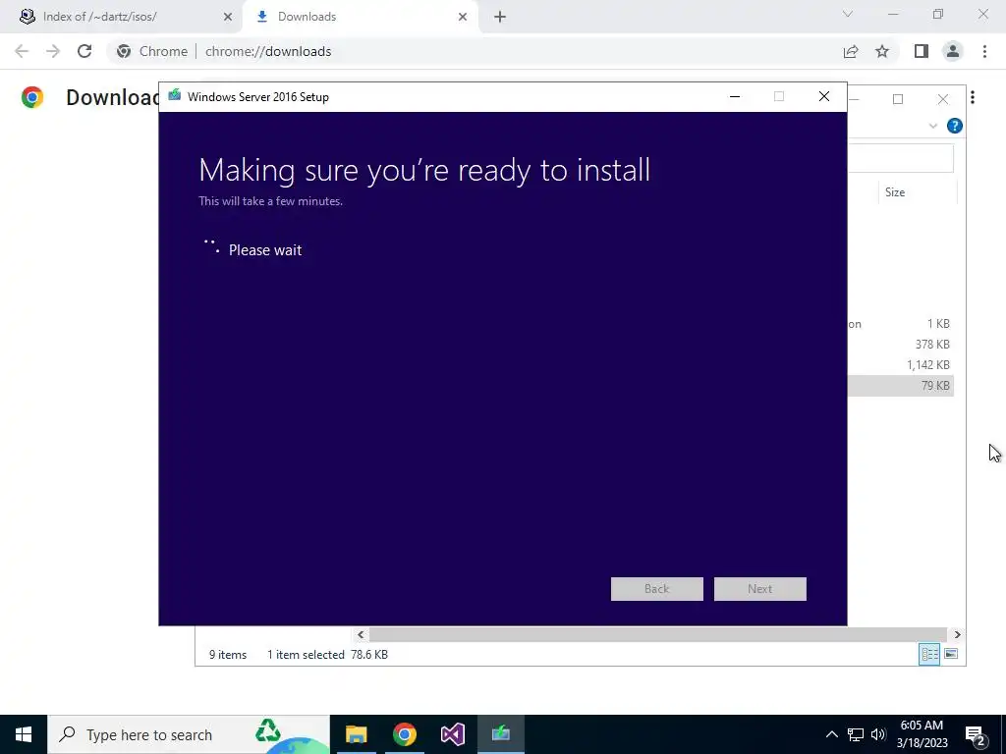Viewport: 1006px width, 754px height.
Task: Open File Explorer help icon
Action: pos(955,126)
